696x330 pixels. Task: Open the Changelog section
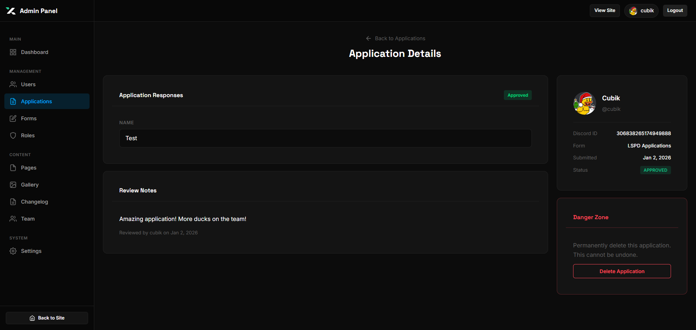point(47,202)
